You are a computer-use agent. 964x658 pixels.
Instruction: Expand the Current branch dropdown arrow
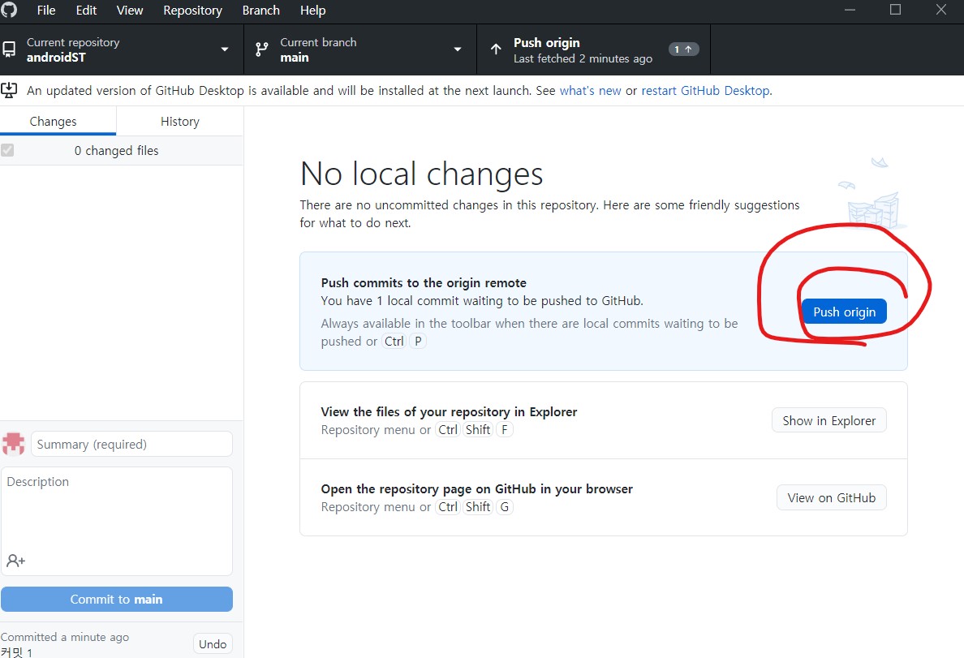coord(458,49)
